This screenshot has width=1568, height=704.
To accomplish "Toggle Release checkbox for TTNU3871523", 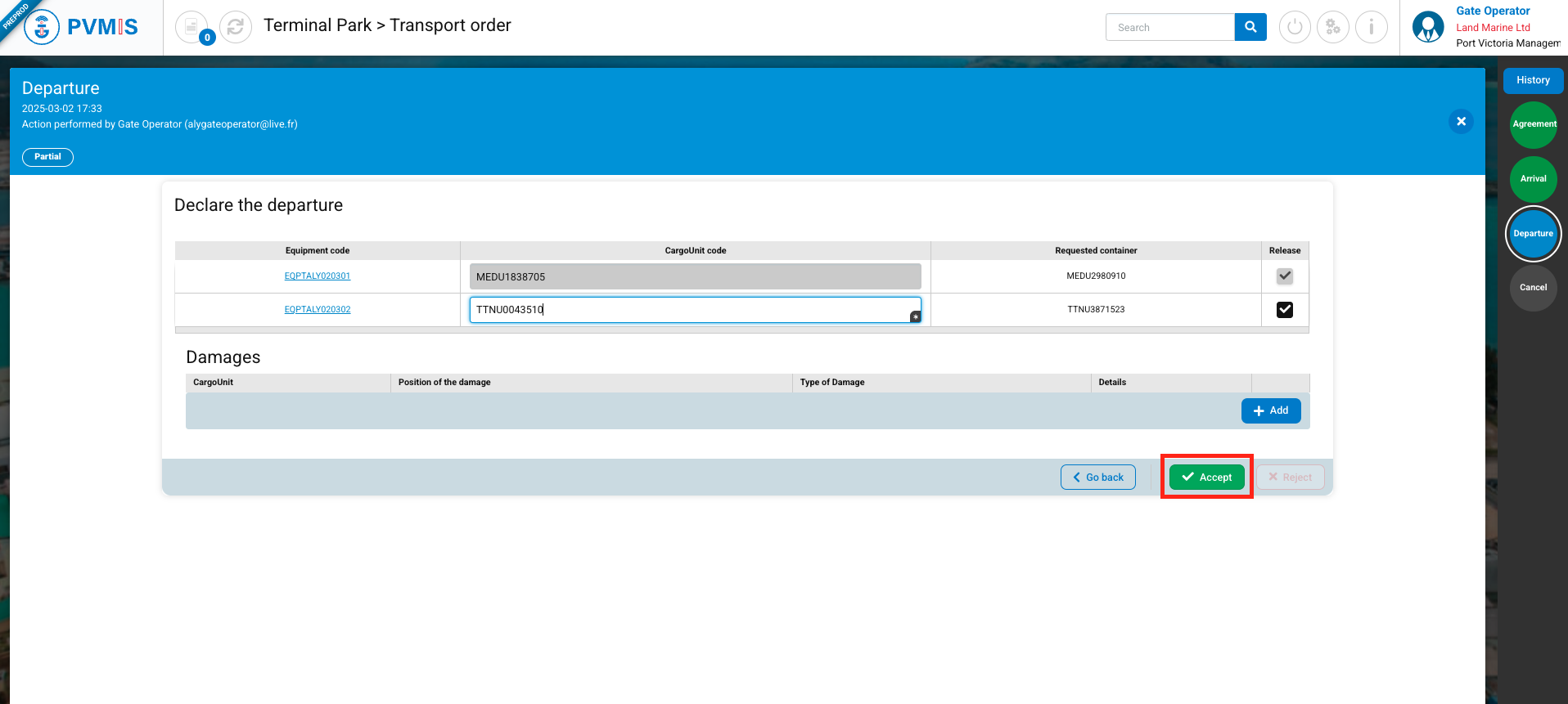I will coord(1285,310).
